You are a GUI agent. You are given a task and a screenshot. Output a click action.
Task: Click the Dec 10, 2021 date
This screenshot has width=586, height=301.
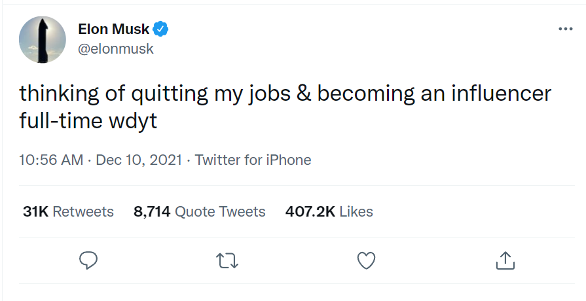pos(139,160)
